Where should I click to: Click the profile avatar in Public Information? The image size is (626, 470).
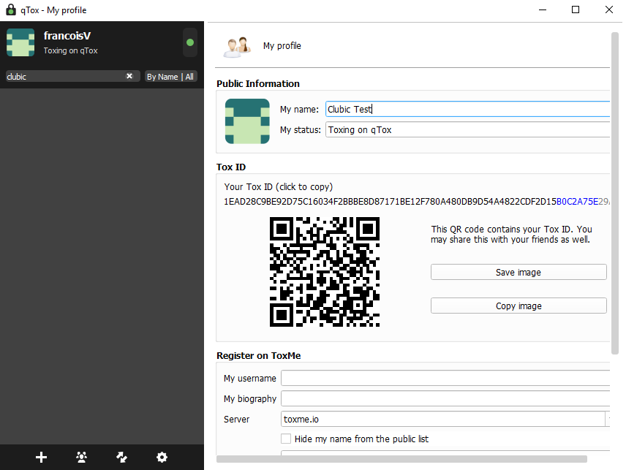pyautogui.click(x=247, y=121)
